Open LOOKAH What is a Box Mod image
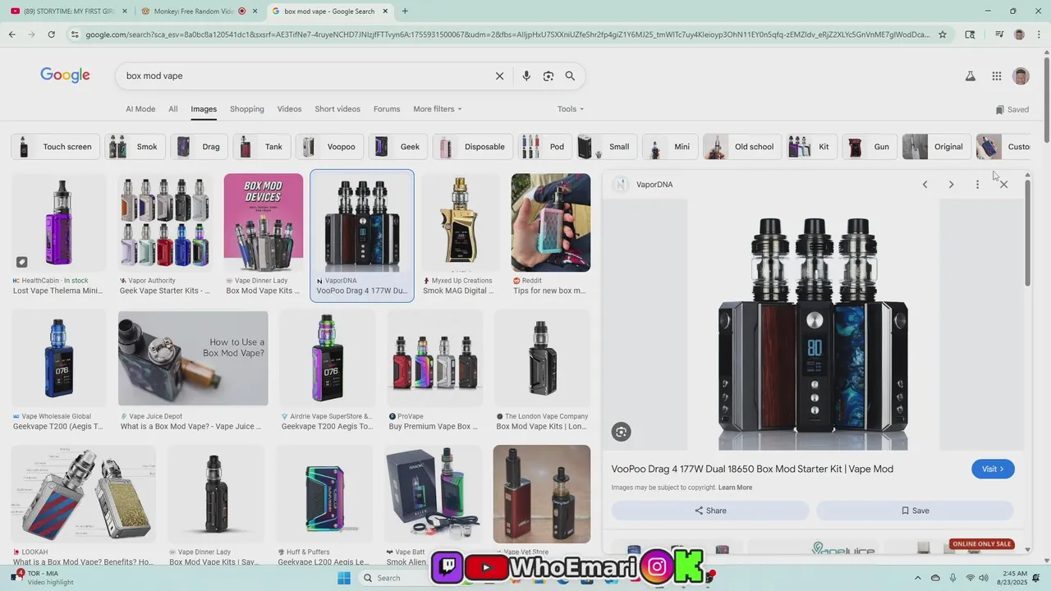Viewport: 1051px width, 591px height. point(83,494)
